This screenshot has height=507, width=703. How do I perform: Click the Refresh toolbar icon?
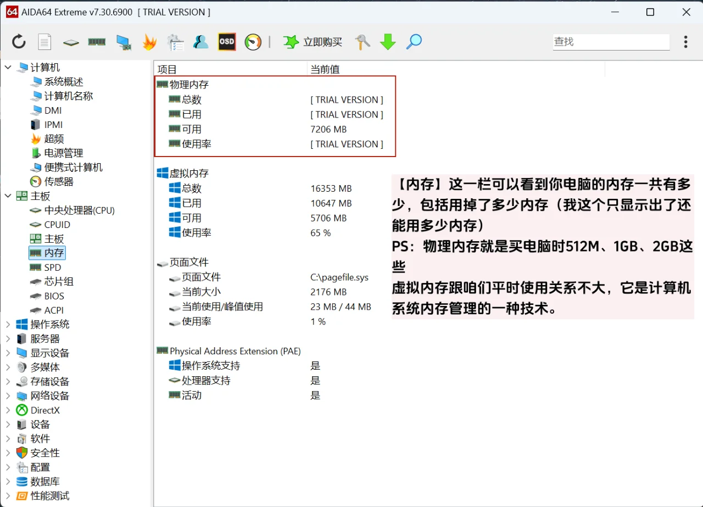click(x=19, y=42)
